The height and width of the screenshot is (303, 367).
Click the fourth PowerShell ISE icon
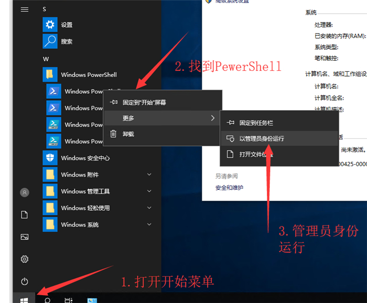coord(53,141)
